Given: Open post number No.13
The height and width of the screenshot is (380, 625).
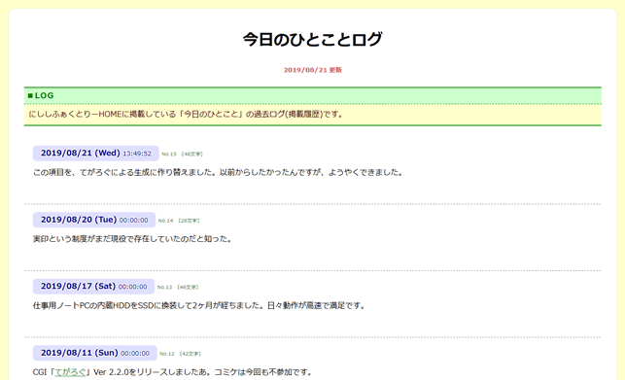Looking at the screenshot, I should tap(164, 287).
